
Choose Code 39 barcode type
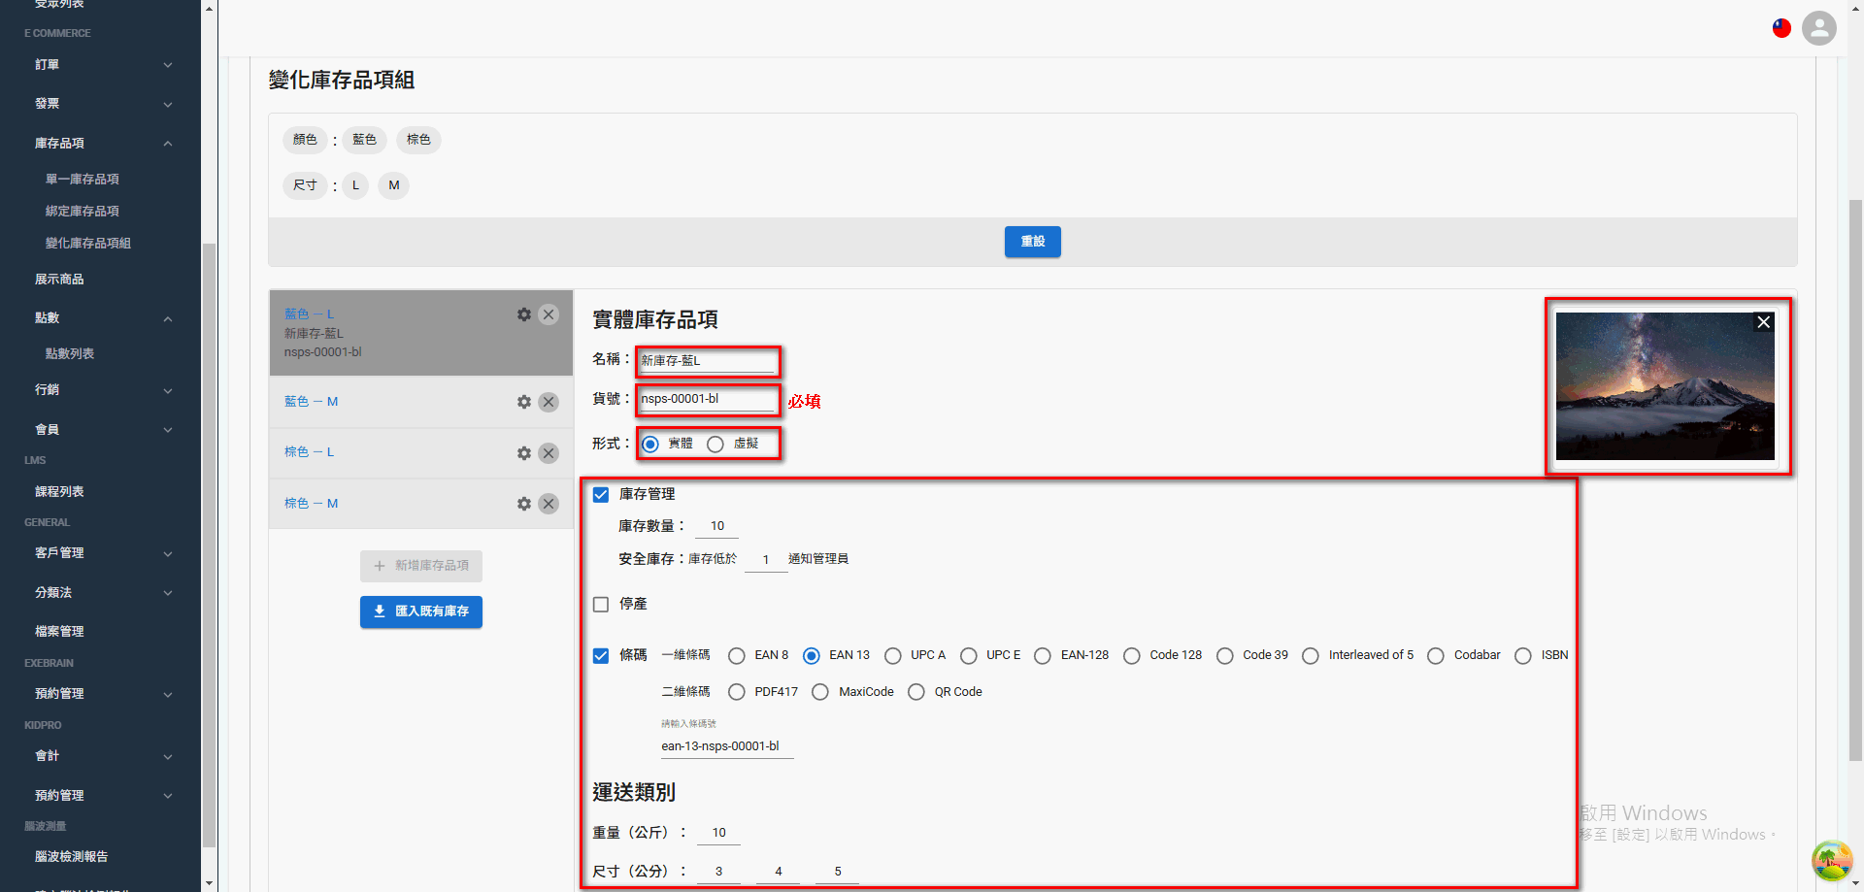pos(1225,656)
